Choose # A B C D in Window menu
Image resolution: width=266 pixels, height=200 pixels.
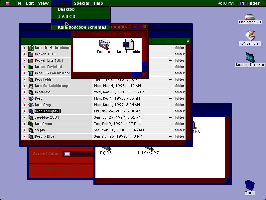click(x=81, y=16)
